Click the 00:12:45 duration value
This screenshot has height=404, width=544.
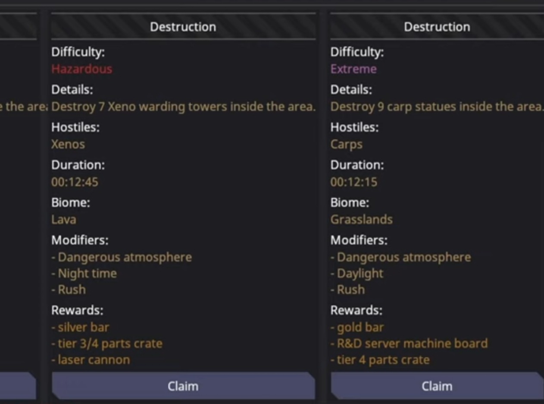point(75,182)
